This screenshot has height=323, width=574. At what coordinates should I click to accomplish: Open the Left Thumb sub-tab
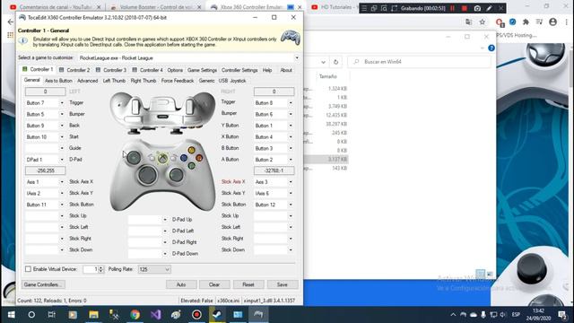coord(114,81)
